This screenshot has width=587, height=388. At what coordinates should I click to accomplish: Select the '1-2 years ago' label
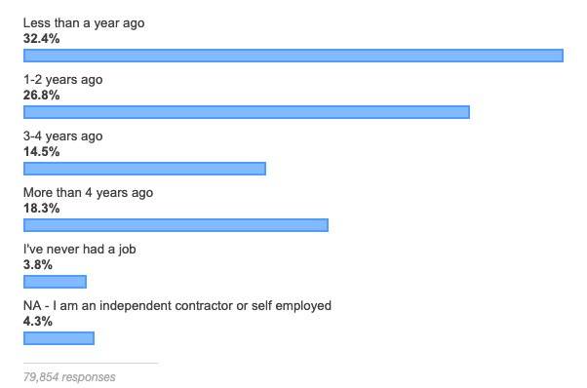pos(62,80)
